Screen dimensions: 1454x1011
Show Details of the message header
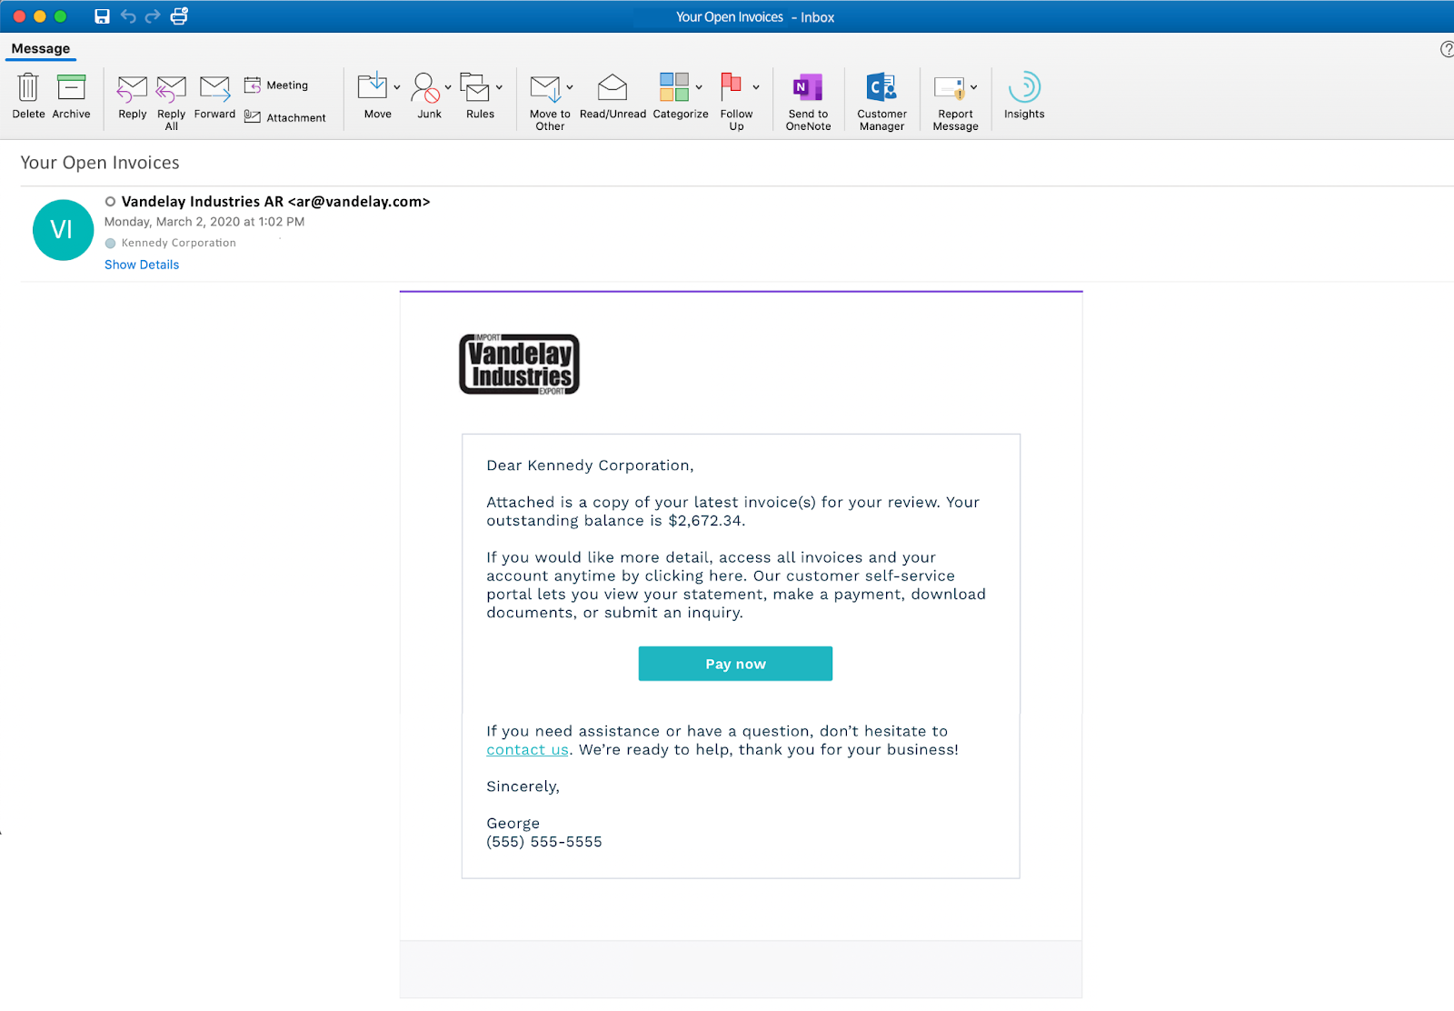pos(142,265)
